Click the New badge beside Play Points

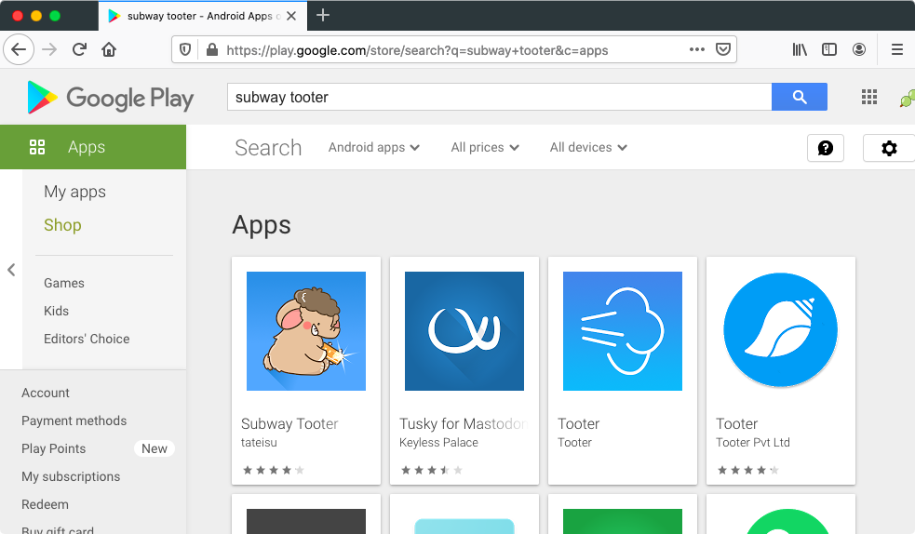click(155, 449)
